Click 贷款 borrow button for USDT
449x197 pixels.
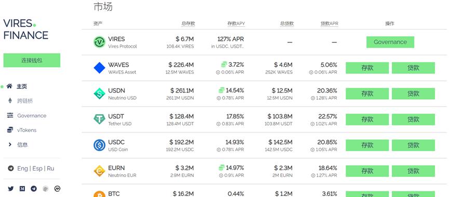tap(413, 119)
